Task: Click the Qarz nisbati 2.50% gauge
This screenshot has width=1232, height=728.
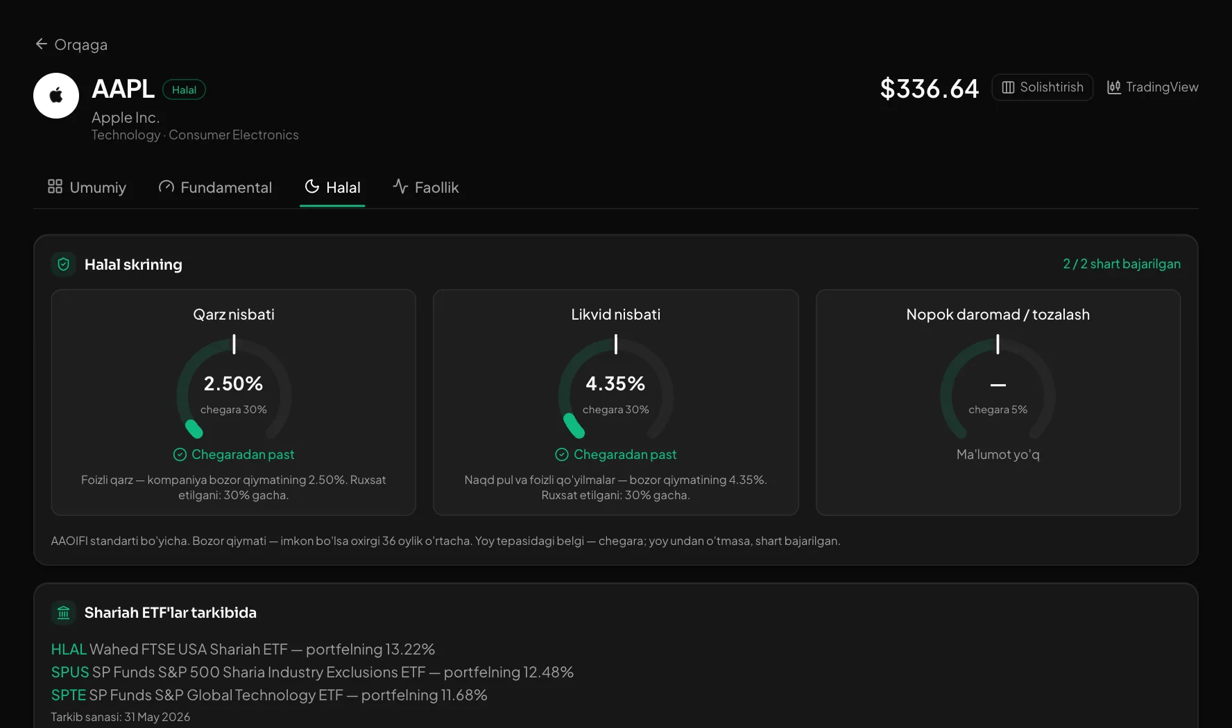Action: pos(234,388)
